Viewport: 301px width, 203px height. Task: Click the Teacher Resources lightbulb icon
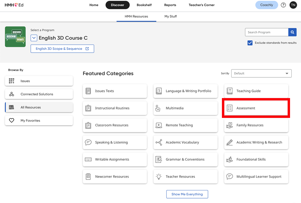[159, 177]
